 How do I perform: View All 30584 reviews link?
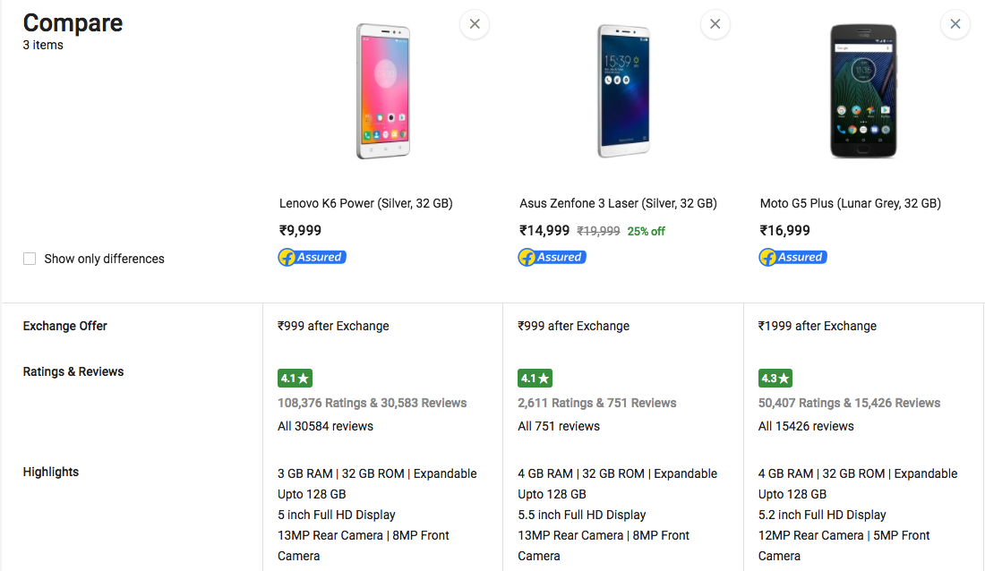325,427
